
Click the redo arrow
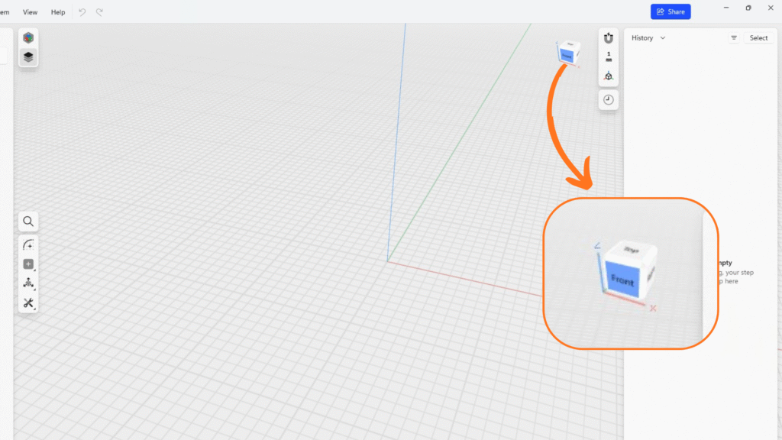99,12
